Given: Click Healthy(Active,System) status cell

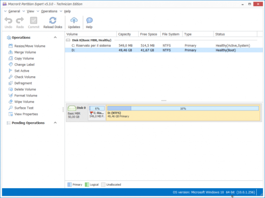Looking at the screenshot, I should (x=233, y=45).
